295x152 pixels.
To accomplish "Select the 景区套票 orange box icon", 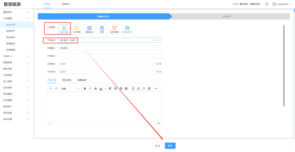I will (114, 29).
